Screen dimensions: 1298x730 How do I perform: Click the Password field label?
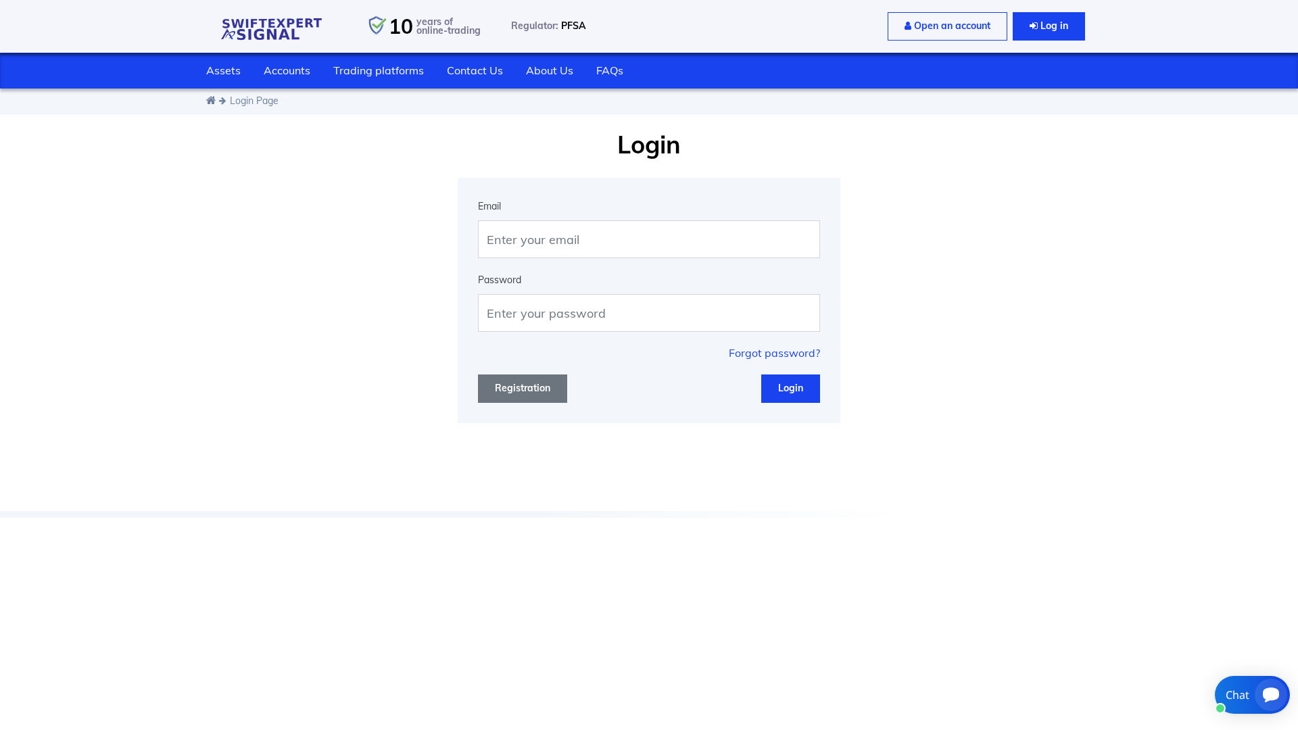click(500, 280)
